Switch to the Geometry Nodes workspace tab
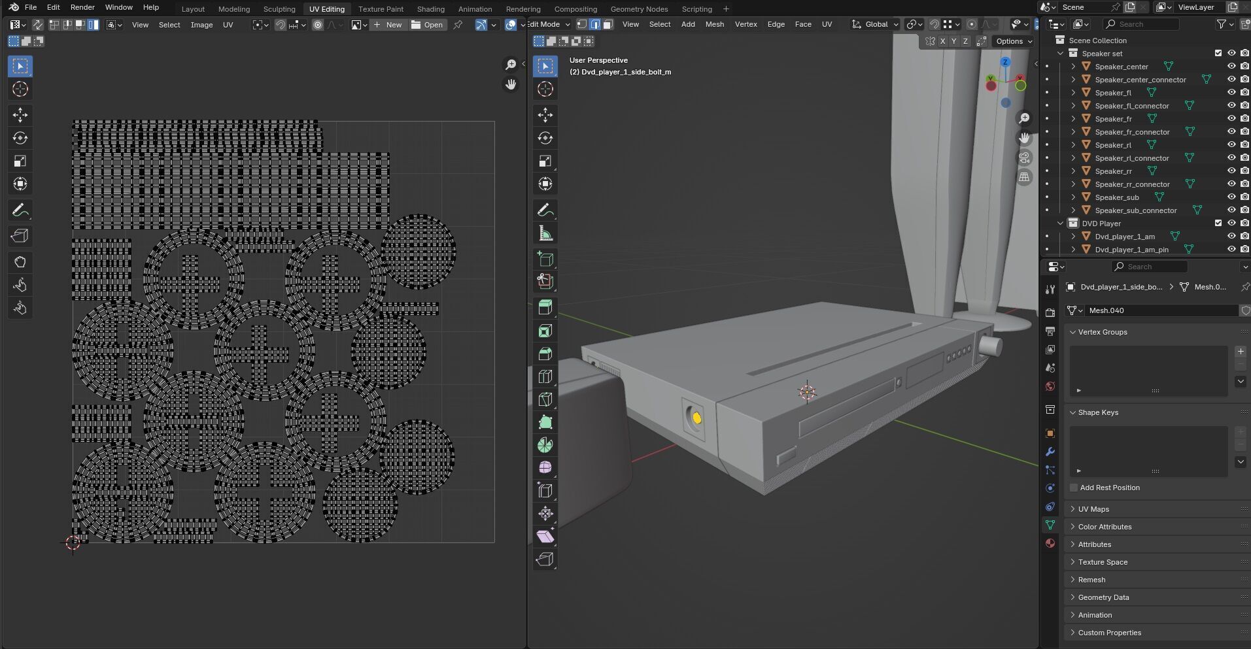 point(639,9)
